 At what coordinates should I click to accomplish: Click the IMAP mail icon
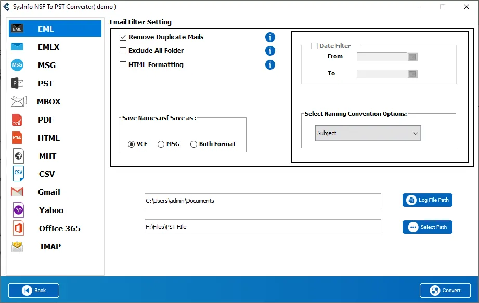click(18, 246)
